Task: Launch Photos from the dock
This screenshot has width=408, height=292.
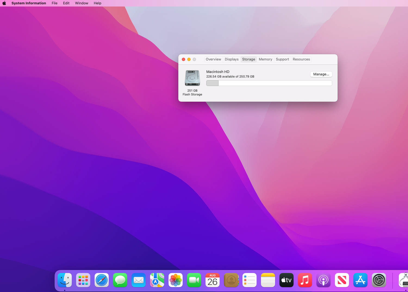Action: pyautogui.click(x=176, y=280)
